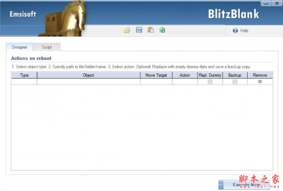Screen dimensions: 283x191
Task: Select the Action cell in the first row
Action: [184, 81]
